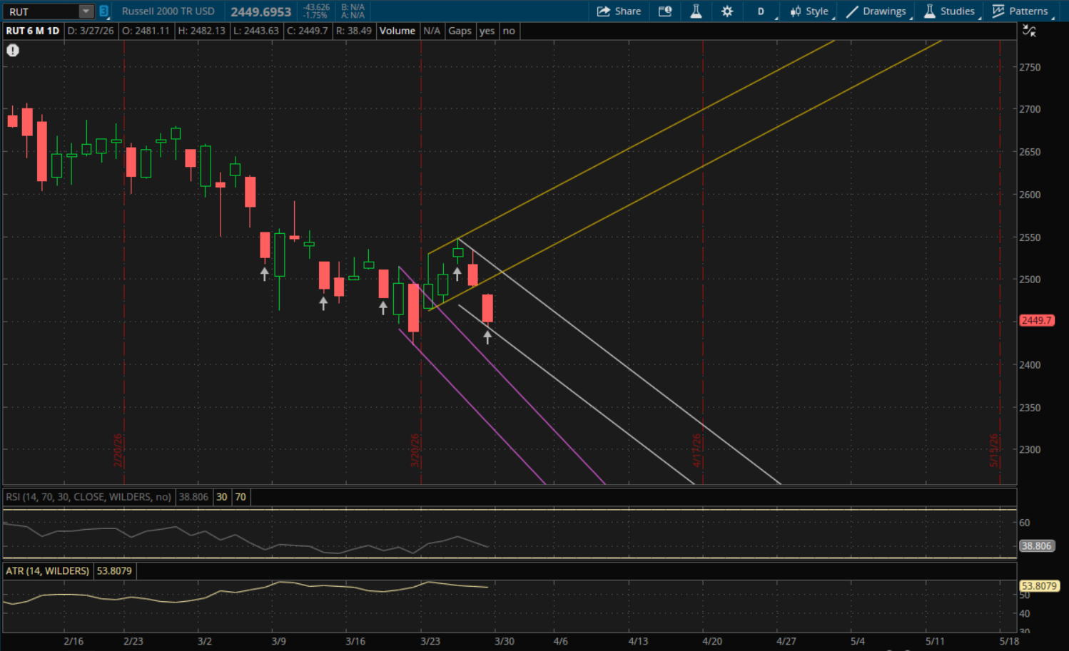This screenshot has height=651, width=1069.
Task: Toggle the Volume label in header
Action: click(x=397, y=31)
